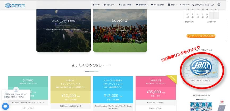Click the scroll-to-top chevron button
The image size is (230, 111).
[x=221, y=108]
